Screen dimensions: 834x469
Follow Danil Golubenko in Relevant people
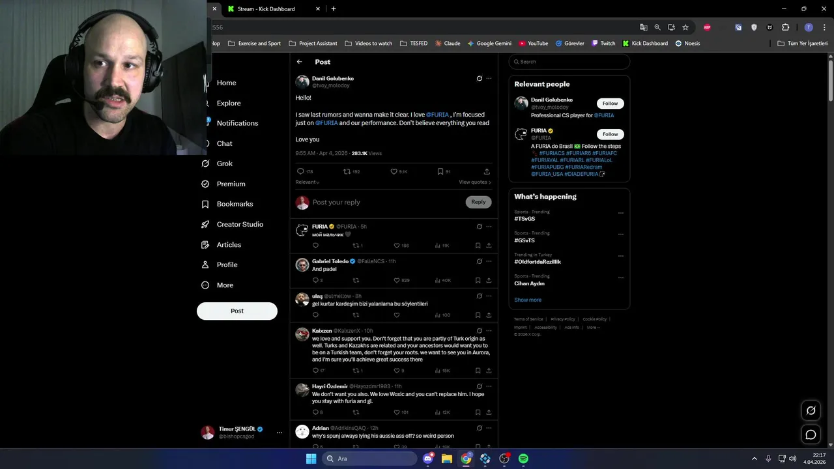611,104
